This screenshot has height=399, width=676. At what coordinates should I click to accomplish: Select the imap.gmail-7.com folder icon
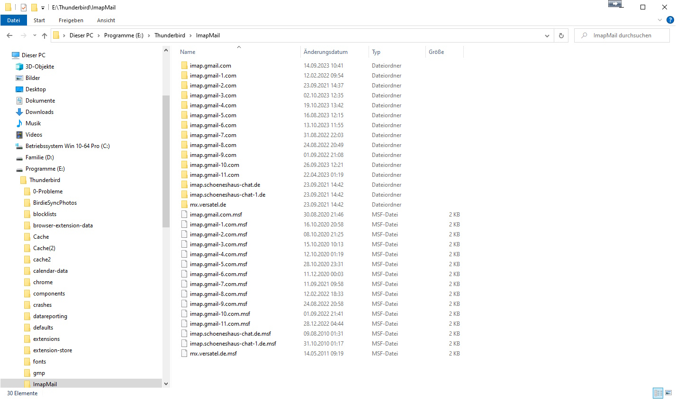[184, 135]
